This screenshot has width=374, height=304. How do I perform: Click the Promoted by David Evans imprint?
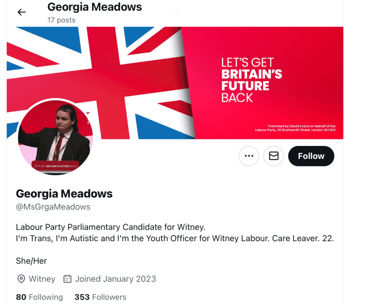click(295, 128)
